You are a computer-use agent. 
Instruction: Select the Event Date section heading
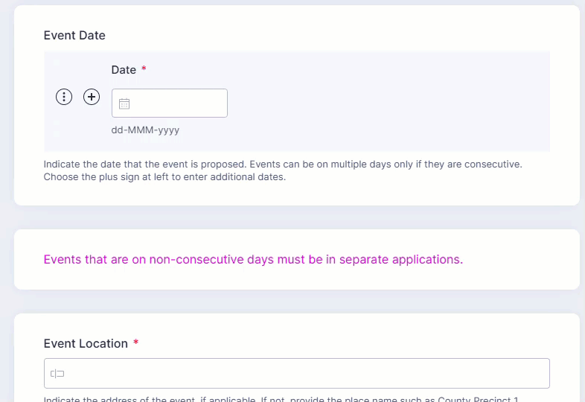pos(74,35)
